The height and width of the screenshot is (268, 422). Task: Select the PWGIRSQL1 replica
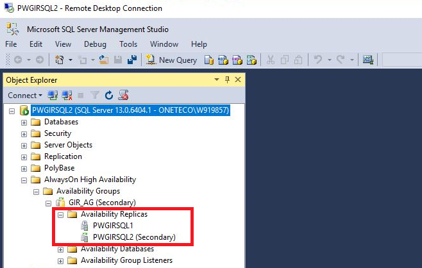[x=113, y=226]
